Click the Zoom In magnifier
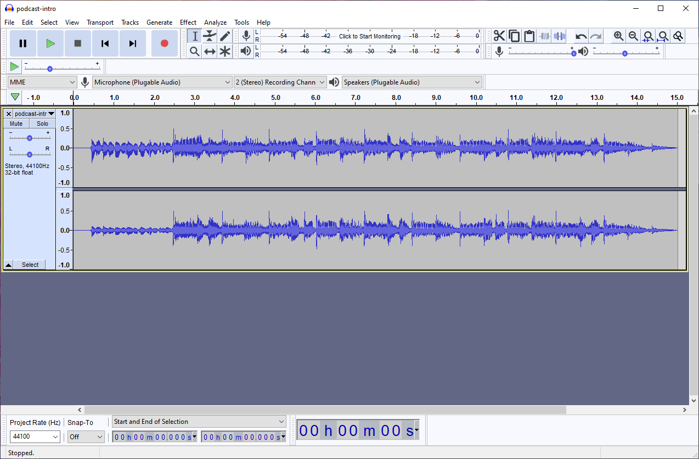Screen dimensions: 699x459 (618, 36)
